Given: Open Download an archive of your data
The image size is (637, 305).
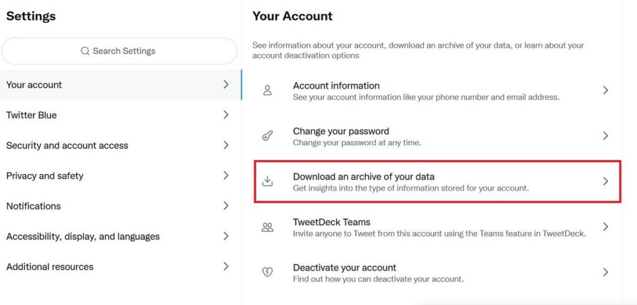Looking at the screenshot, I should (x=437, y=181).
